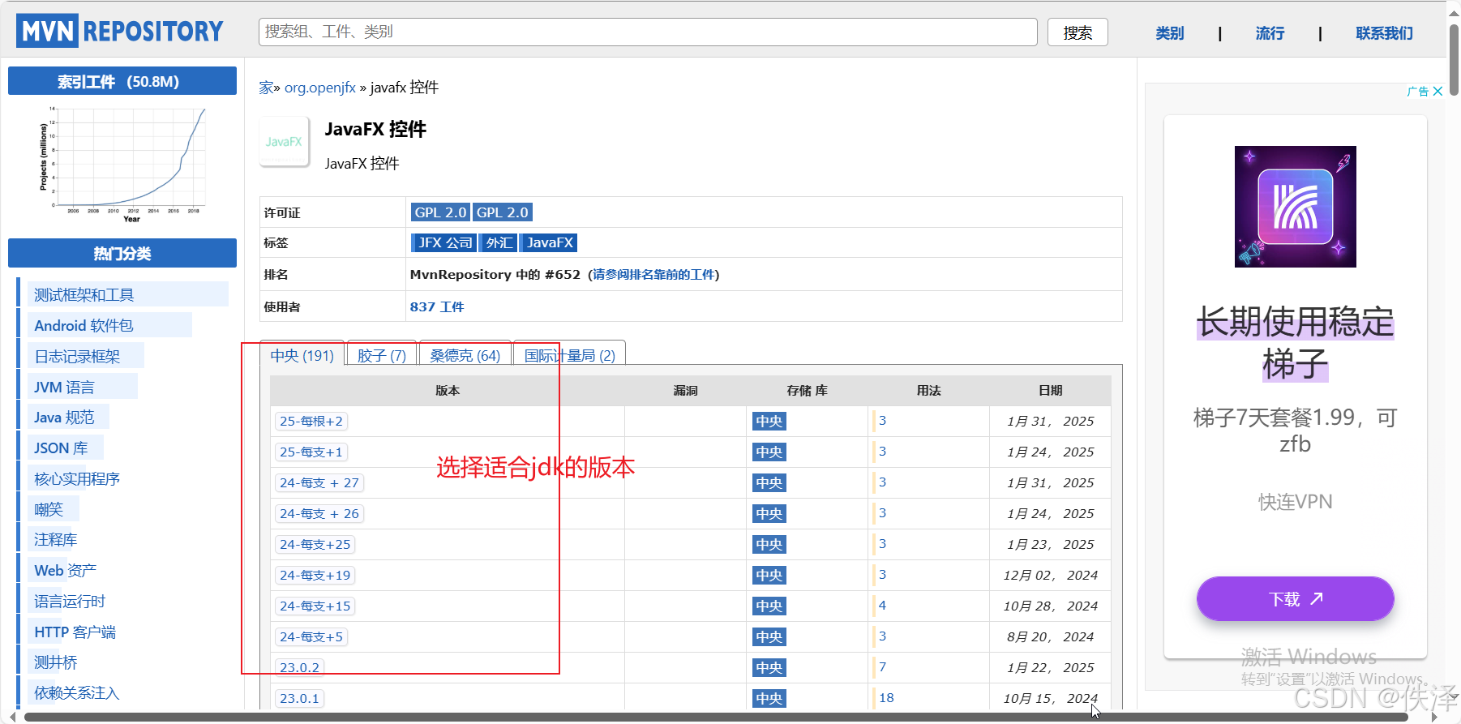Open version 23.0.1

tap(299, 698)
